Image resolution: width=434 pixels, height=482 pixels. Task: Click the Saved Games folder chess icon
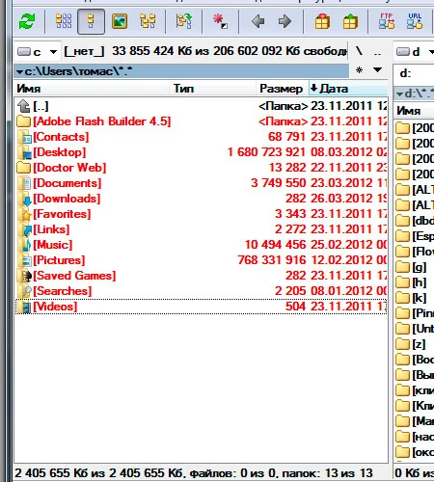(x=24, y=276)
